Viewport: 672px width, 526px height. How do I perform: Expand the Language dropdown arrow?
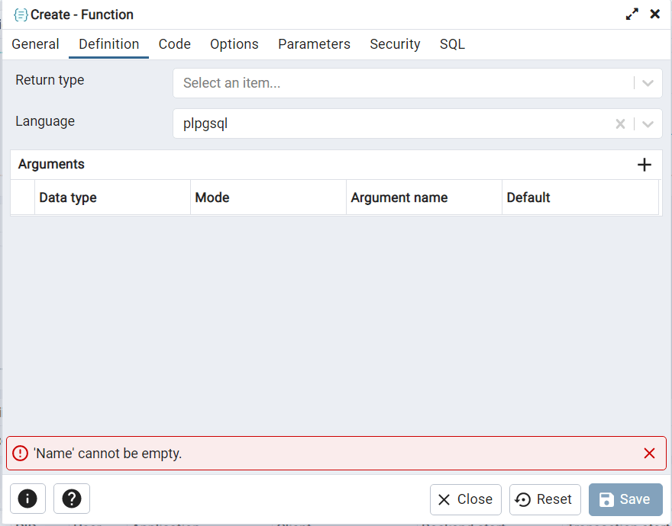[x=648, y=123]
